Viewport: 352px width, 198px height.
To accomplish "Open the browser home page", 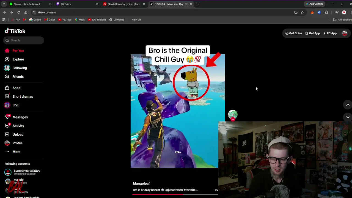I will pos(26,12).
